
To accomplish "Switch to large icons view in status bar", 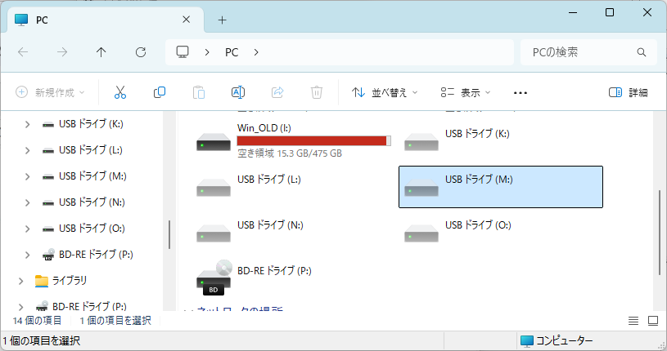I will click(653, 322).
